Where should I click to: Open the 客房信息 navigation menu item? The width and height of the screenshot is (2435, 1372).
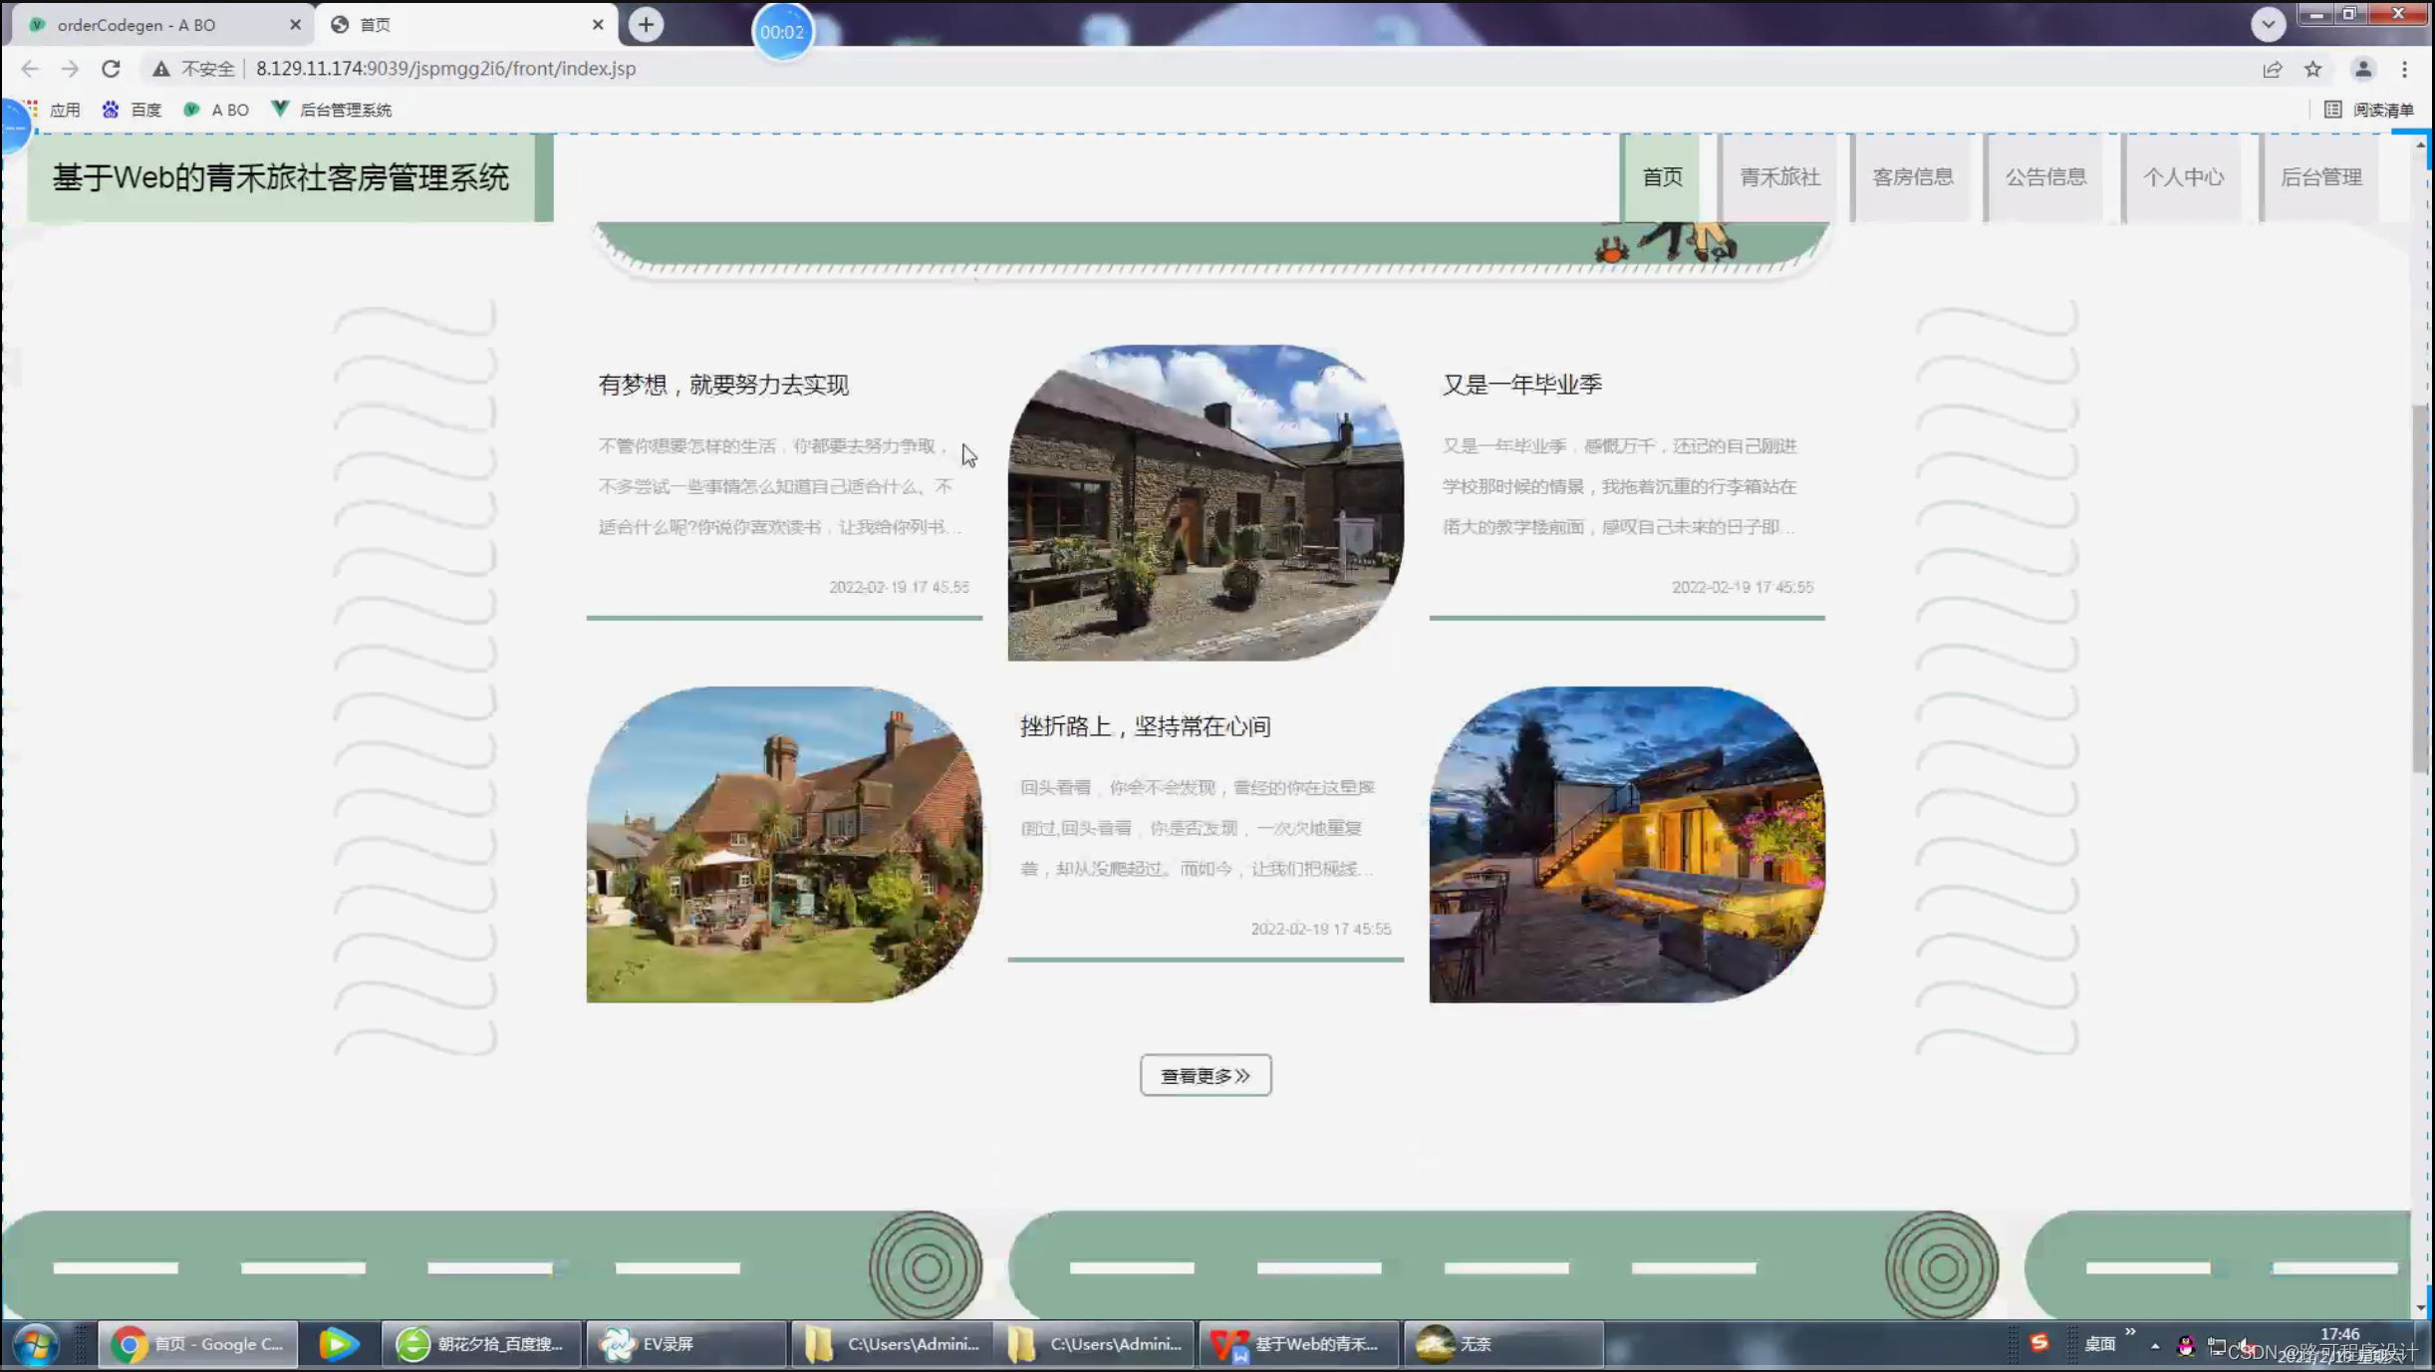click(1912, 177)
